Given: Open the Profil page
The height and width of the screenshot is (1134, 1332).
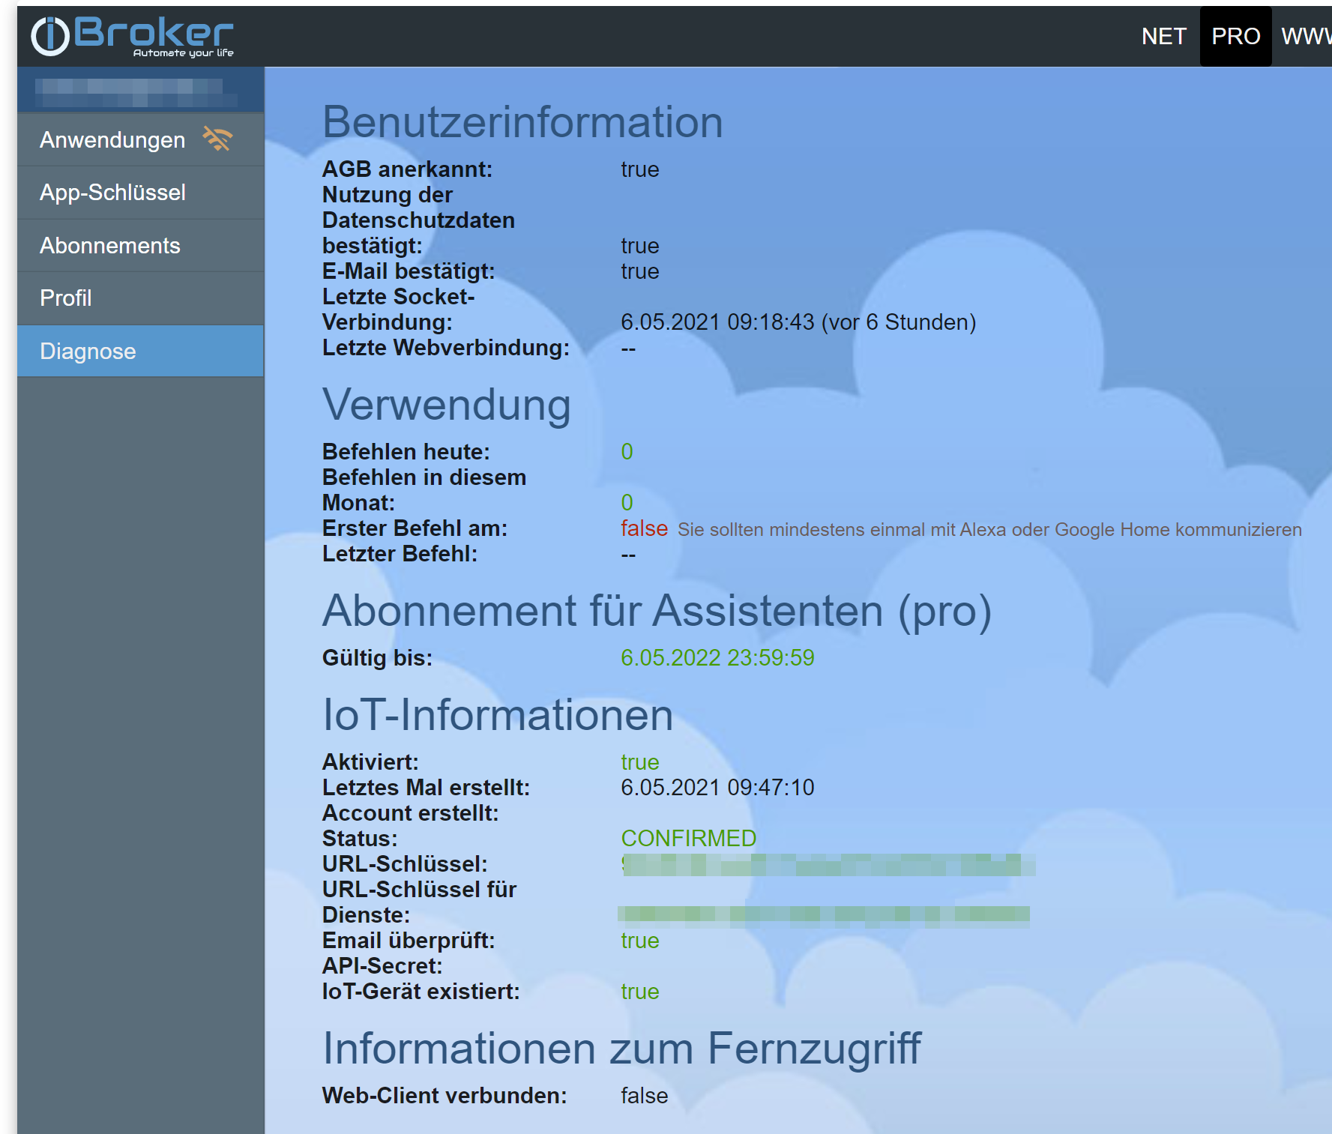Looking at the screenshot, I should point(141,298).
